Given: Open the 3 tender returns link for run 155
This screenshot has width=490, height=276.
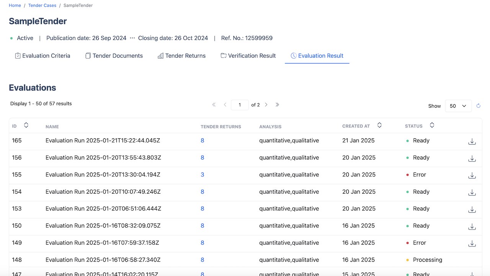Looking at the screenshot, I should tap(203, 175).
